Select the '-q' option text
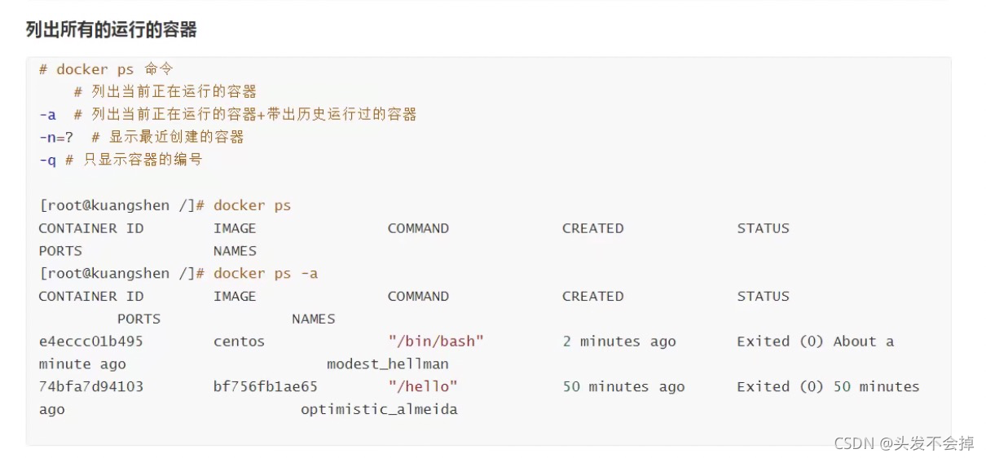986x458 pixels. coord(47,160)
